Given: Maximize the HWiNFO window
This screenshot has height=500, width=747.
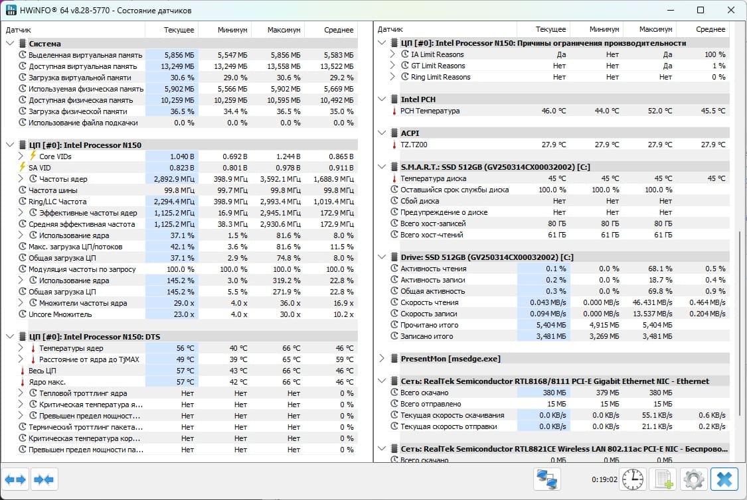Looking at the screenshot, I should point(701,10).
